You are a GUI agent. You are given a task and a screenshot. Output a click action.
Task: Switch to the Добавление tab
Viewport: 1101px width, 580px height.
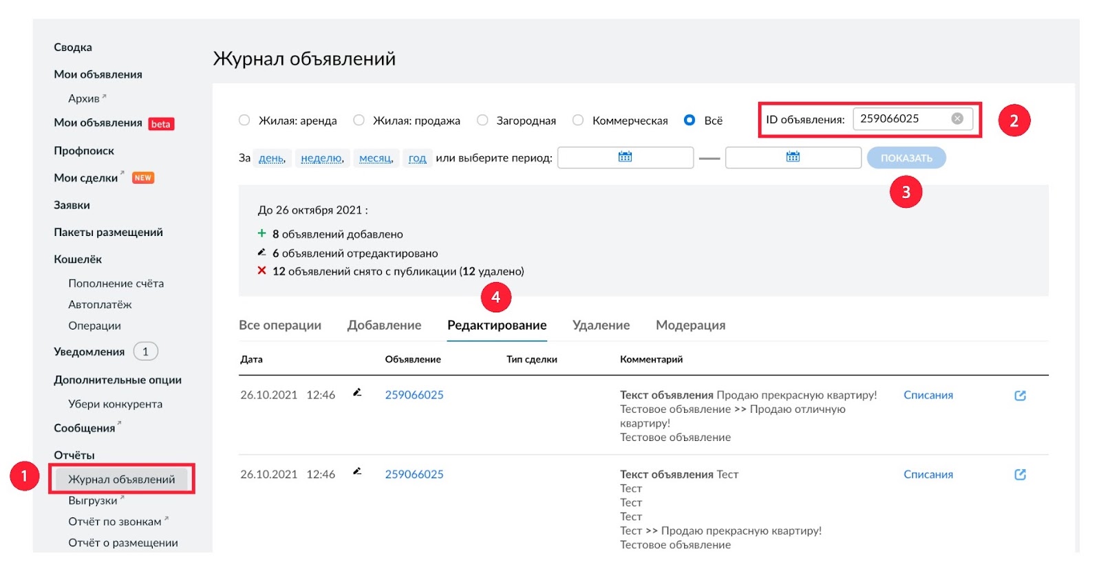tap(384, 325)
